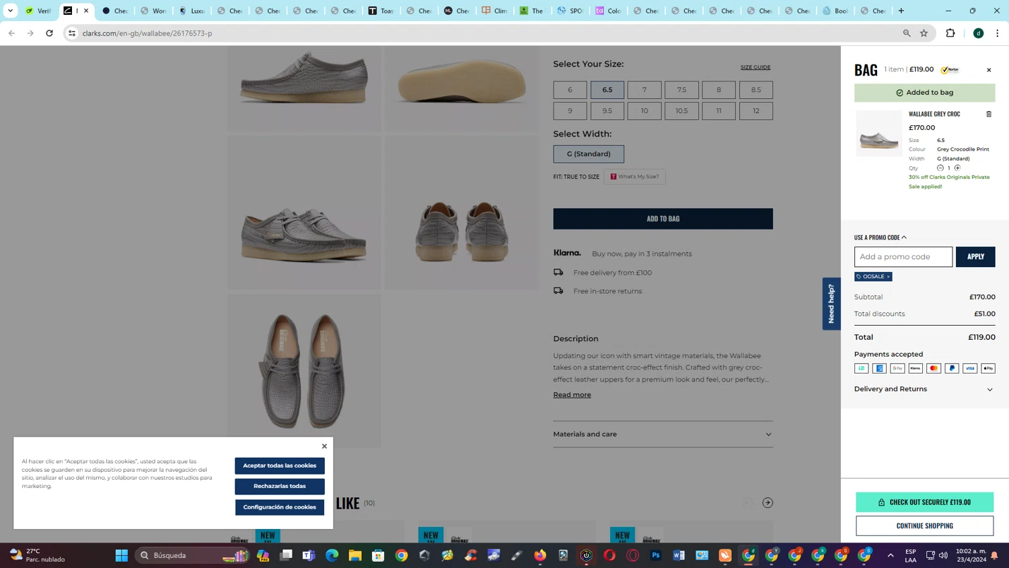
Task: Click the promo code input field
Action: [x=903, y=256]
